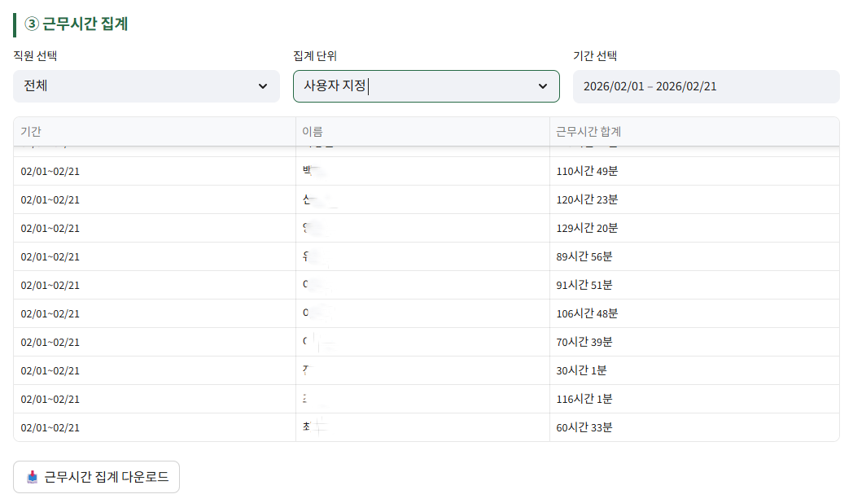Viewport: 853px width, 503px height.
Task: Click the 근무시간 집계 다운로드 button
Action: [x=96, y=478]
